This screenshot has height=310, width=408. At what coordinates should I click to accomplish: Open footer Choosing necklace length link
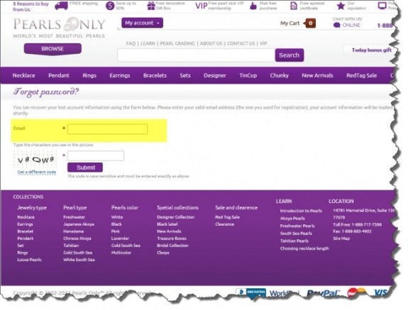point(304,248)
